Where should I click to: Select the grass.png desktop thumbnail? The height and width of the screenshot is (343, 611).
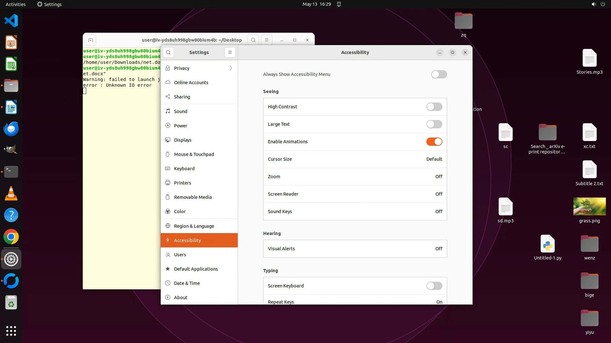[x=589, y=207]
